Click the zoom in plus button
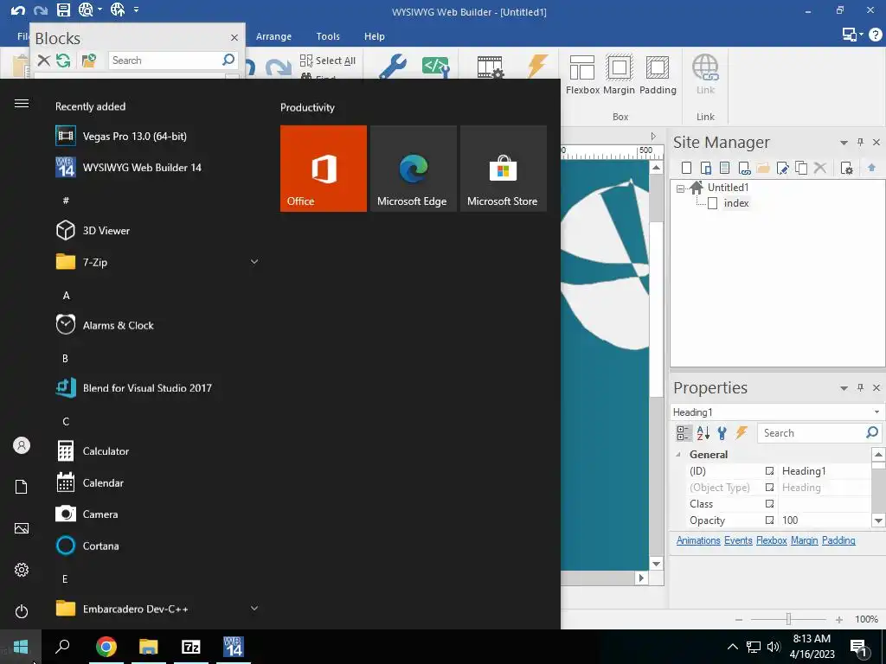The image size is (886, 664). click(839, 620)
